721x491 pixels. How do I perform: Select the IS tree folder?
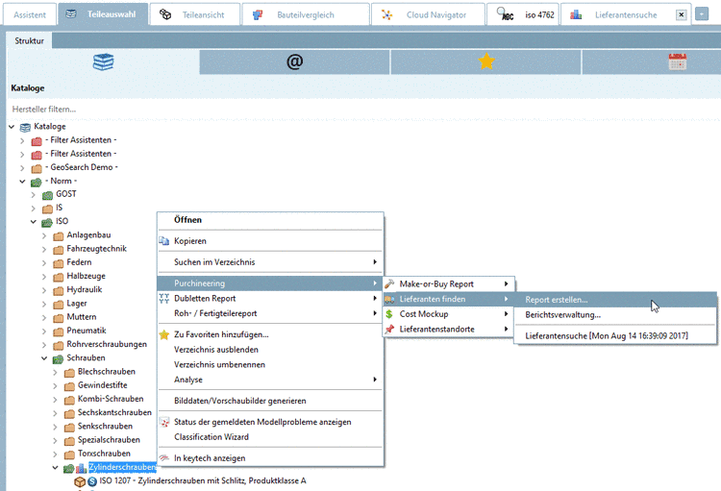59,208
